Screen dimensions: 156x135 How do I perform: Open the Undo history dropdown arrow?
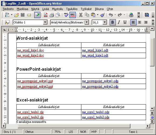115,15
